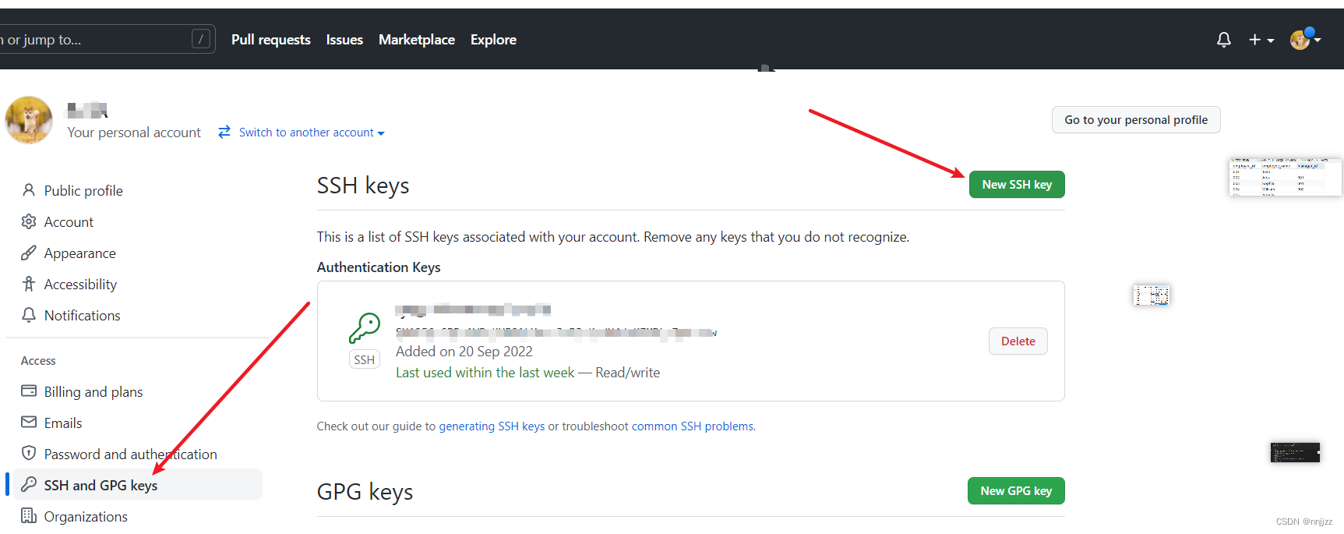
Task: Open Pull requests in top navigation
Action: pyautogui.click(x=271, y=40)
